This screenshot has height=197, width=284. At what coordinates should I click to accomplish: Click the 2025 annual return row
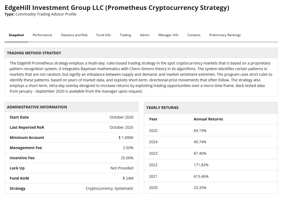211,131
